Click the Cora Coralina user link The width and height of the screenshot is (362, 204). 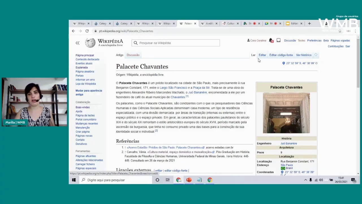click(x=258, y=41)
